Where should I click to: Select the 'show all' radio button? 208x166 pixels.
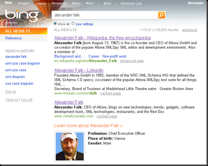coord(55,24)
